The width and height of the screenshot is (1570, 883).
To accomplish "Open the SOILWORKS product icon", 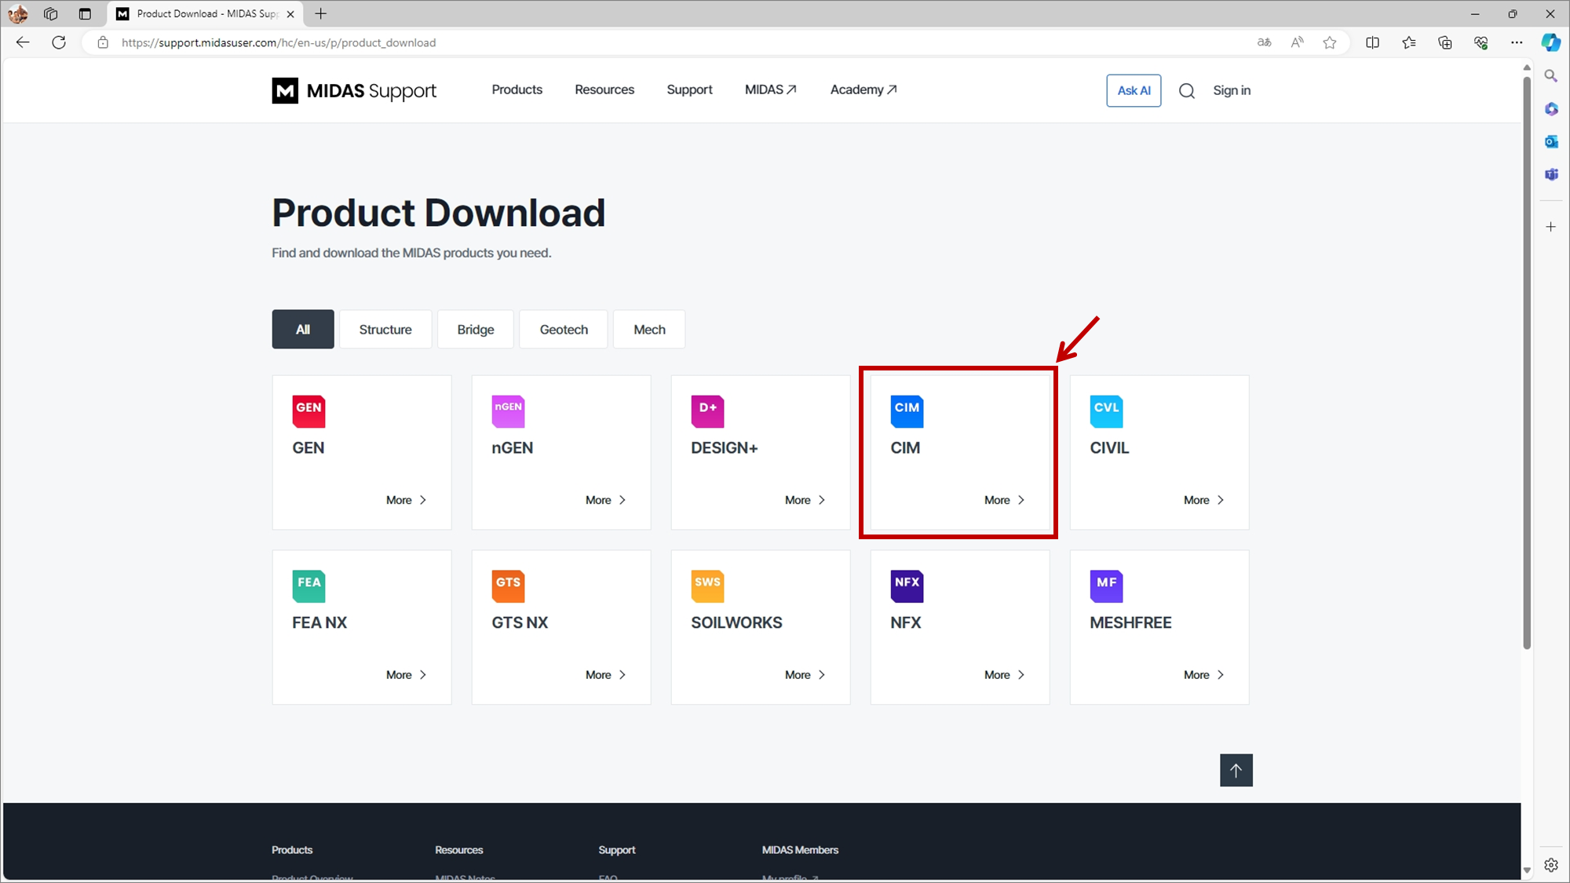I will 707,586.
